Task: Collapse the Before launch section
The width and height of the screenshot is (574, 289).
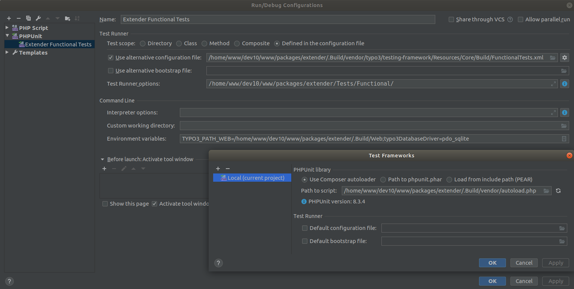Action: [102, 159]
